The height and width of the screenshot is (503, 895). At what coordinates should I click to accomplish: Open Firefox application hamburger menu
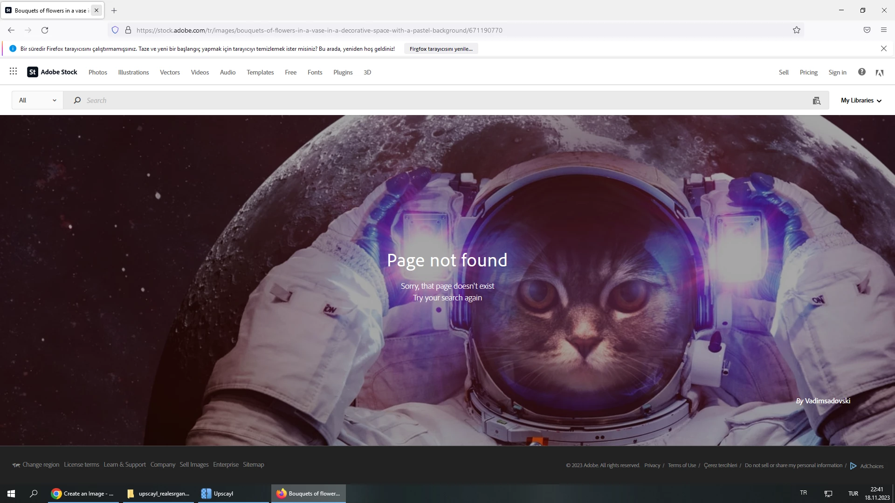(883, 30)
